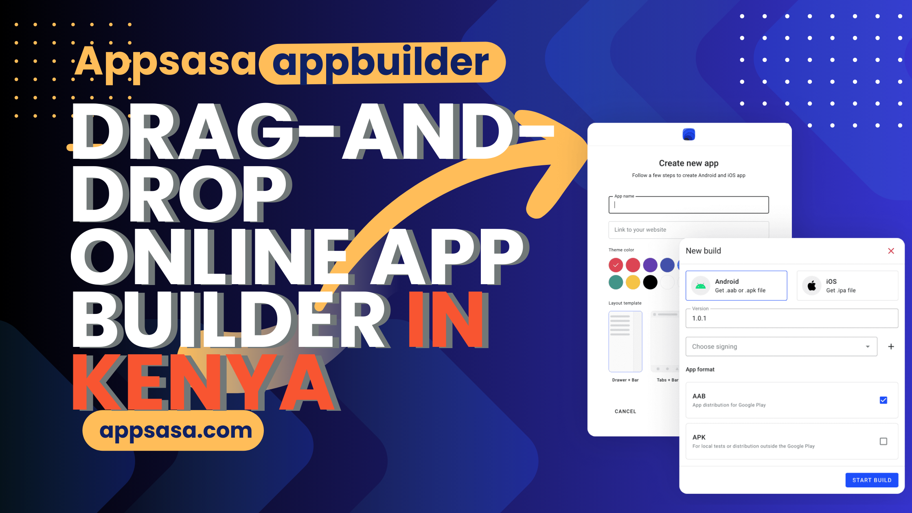Click the iOS build option icon

point(812,285)
